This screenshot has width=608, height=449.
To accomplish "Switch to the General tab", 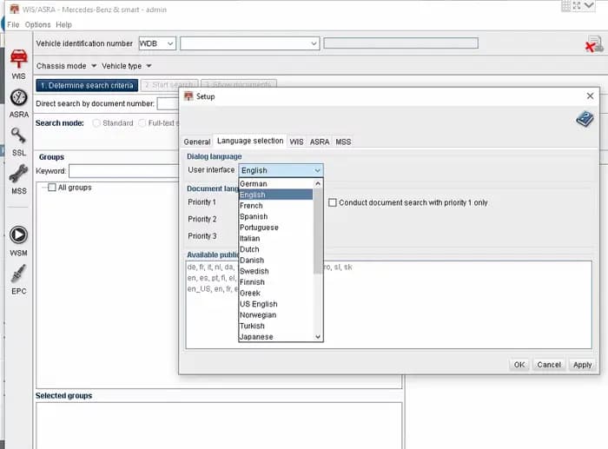I will [x=197, y=142].
